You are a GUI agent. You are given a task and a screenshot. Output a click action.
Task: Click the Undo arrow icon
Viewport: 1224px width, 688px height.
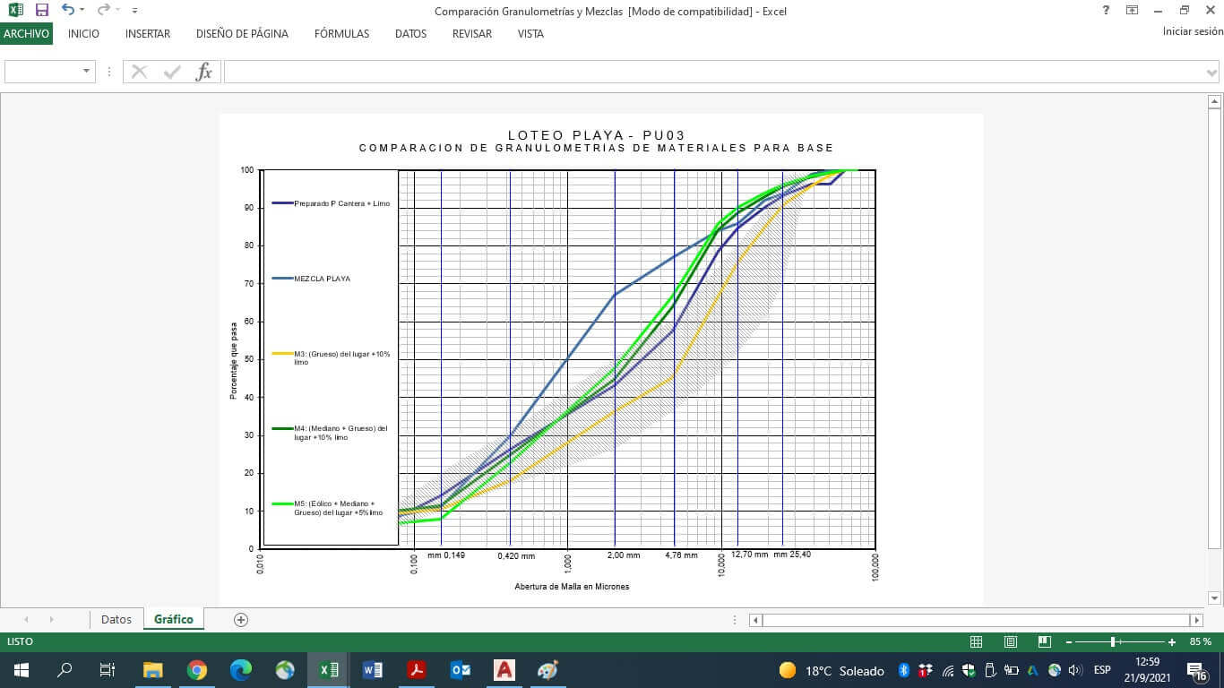click(67, 10)
